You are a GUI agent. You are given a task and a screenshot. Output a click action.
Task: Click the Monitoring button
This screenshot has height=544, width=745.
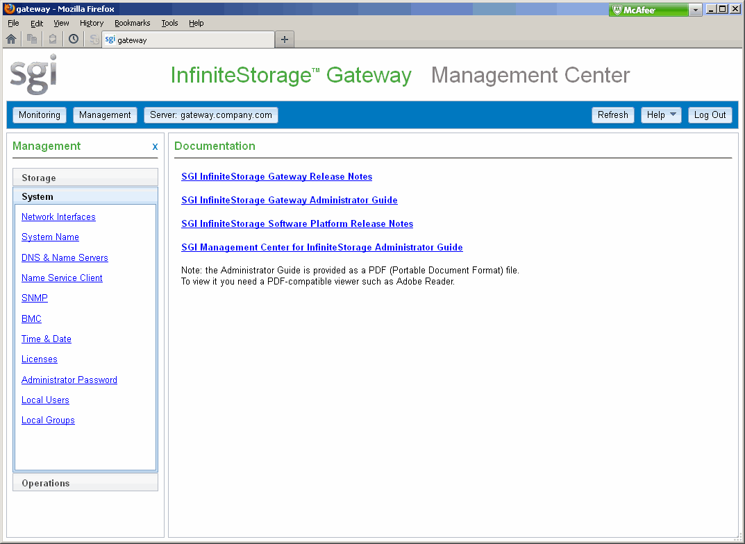pyautogui.click(x=40, y=115)
